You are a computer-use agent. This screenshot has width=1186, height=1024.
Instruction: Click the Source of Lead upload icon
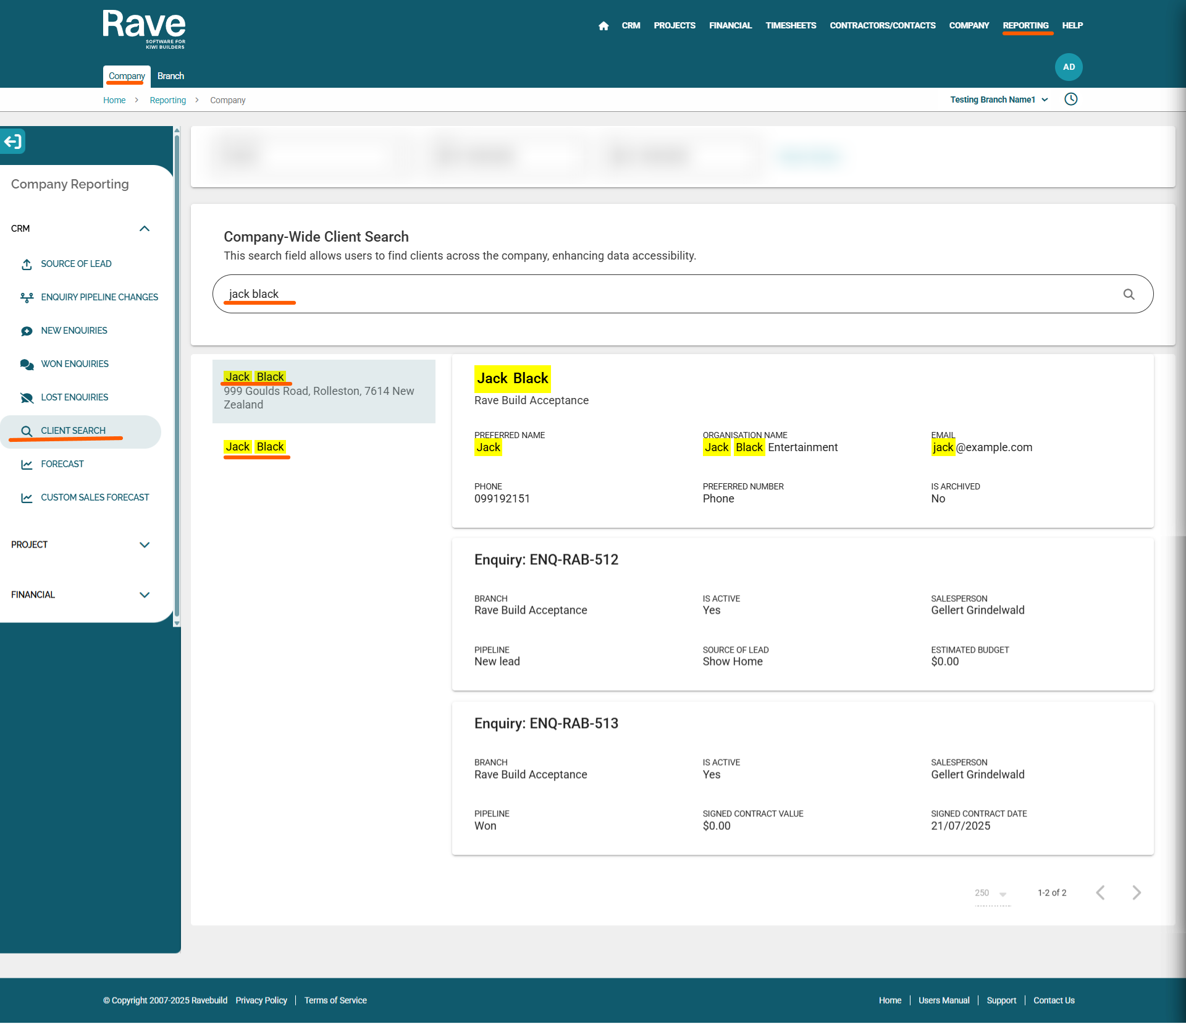tap(27, 264)
